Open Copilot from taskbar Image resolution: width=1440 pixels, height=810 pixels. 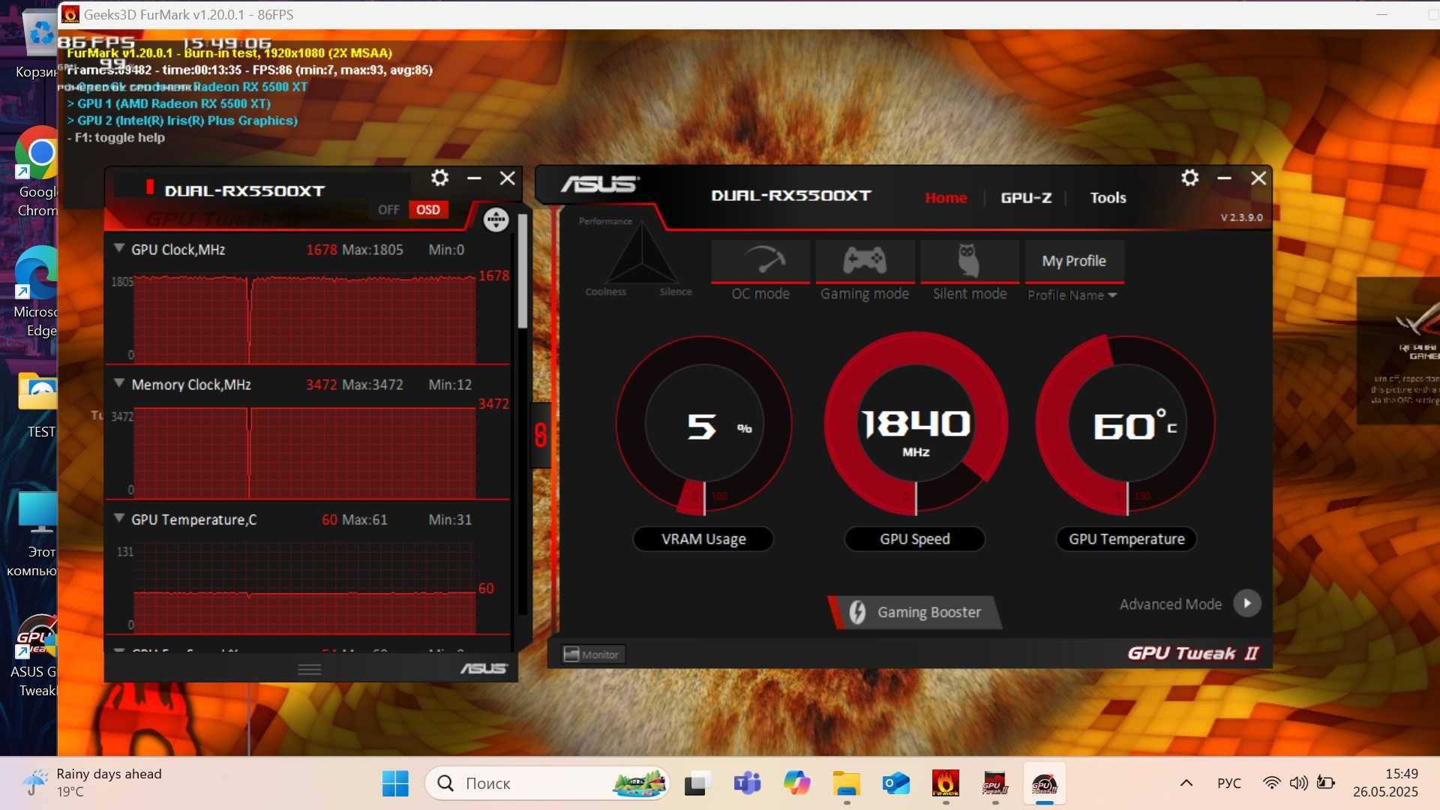click(796, 784)
